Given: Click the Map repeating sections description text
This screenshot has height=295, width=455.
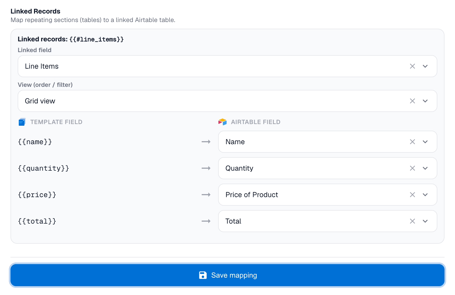Looking at the screenshot, I should click(x=93, y=20).
